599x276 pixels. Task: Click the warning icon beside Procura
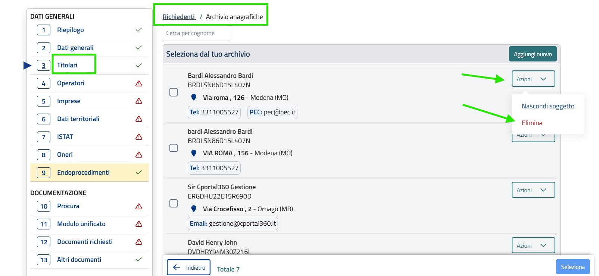click(x=139, y=206)
